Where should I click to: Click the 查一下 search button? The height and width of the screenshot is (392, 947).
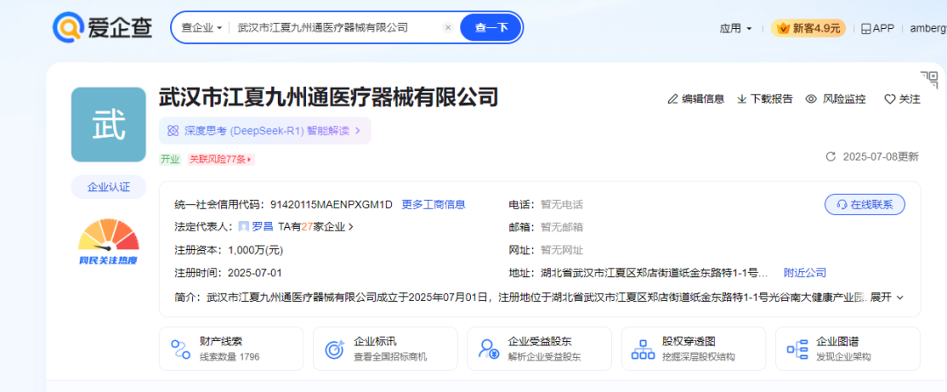pyautogui.click(x=491, y=28)
